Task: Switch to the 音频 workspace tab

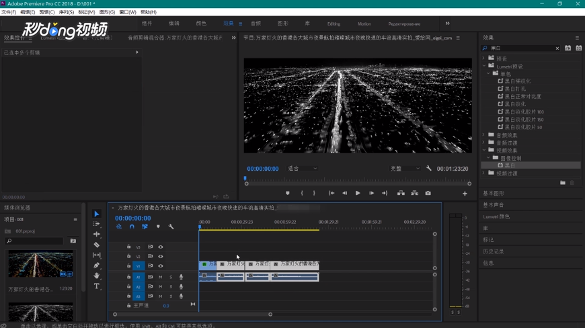Action: coord(256,23)
